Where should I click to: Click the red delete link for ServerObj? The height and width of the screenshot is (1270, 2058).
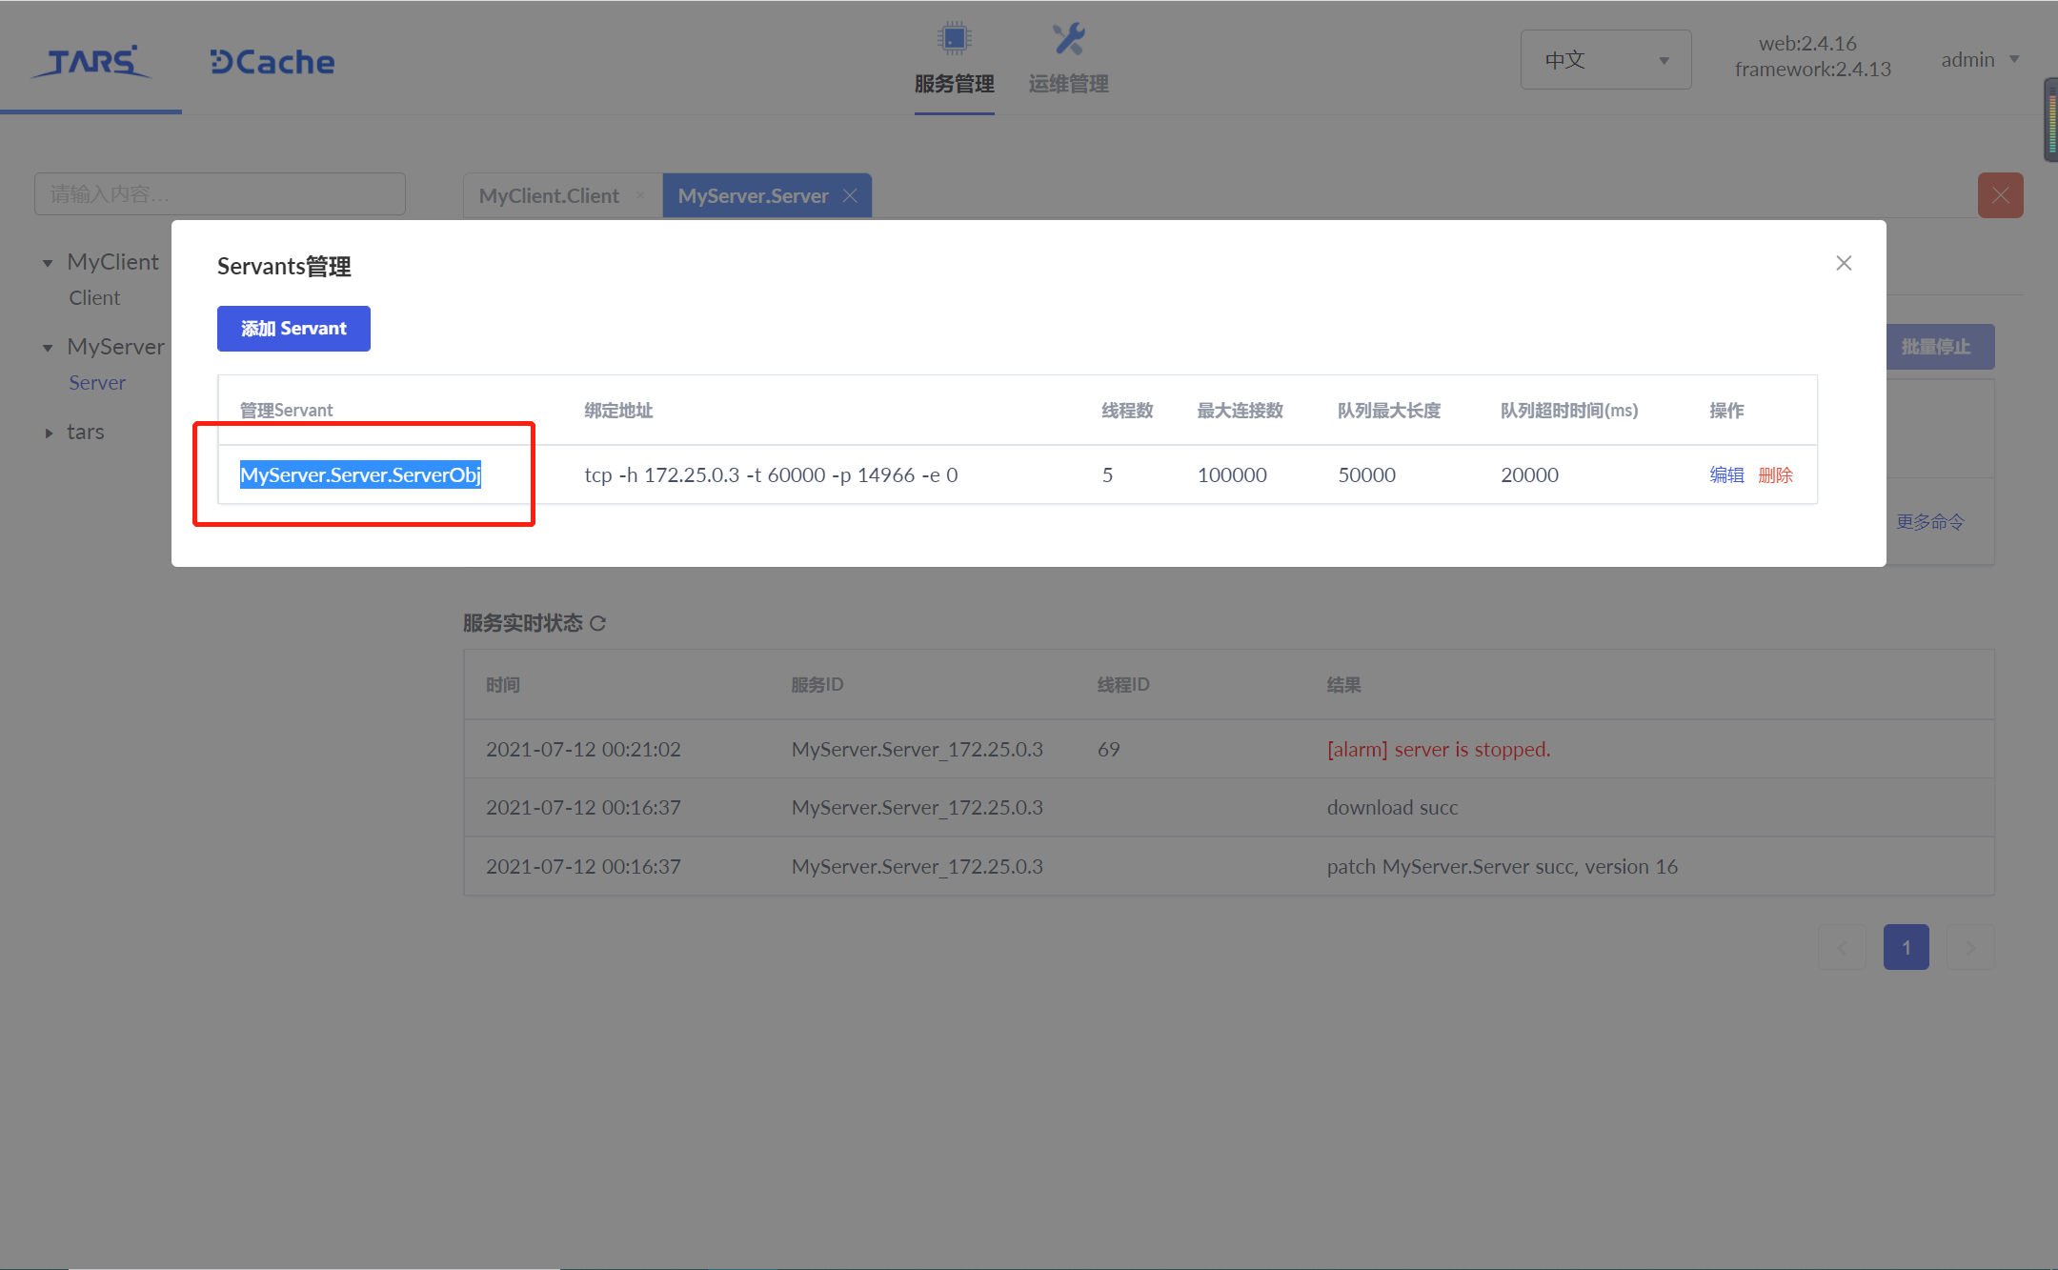click(1775, 474)
